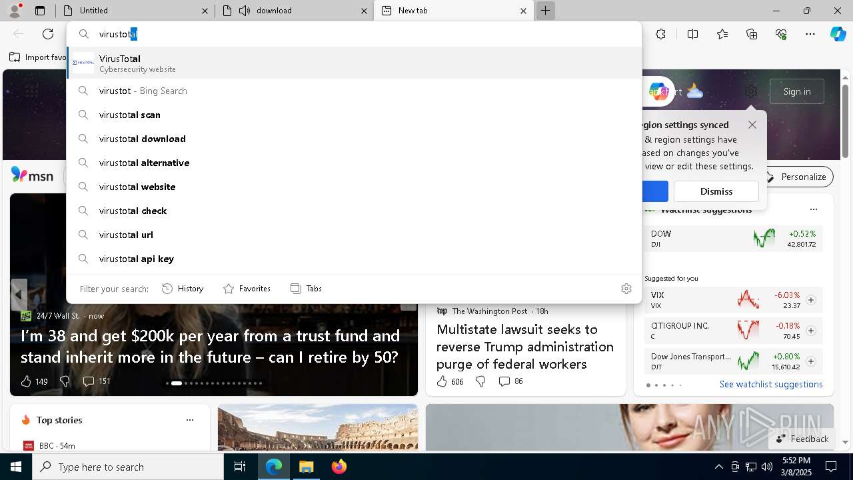
Task: Close the New tab tab
Action: click(x=523, y=11)
